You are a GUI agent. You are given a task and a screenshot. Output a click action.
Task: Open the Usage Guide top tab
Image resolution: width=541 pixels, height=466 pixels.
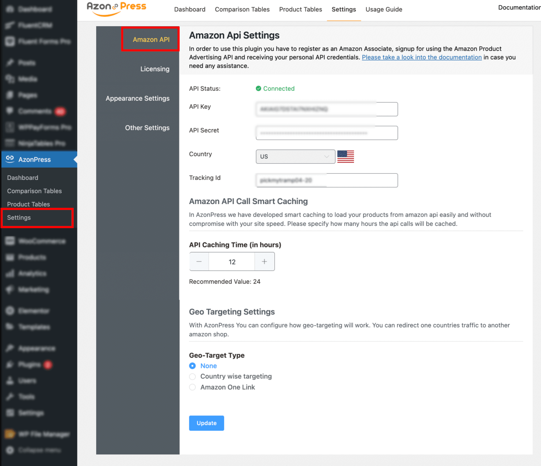[x=384, y=9]
